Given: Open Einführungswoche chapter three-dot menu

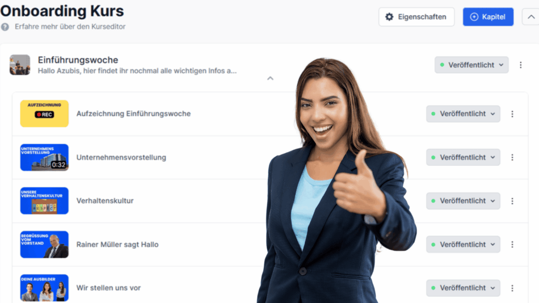Looking at the screenshot, I should click(521, 65).
